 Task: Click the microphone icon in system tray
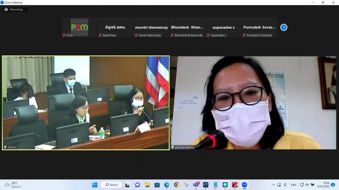click(x=285, y=185)
